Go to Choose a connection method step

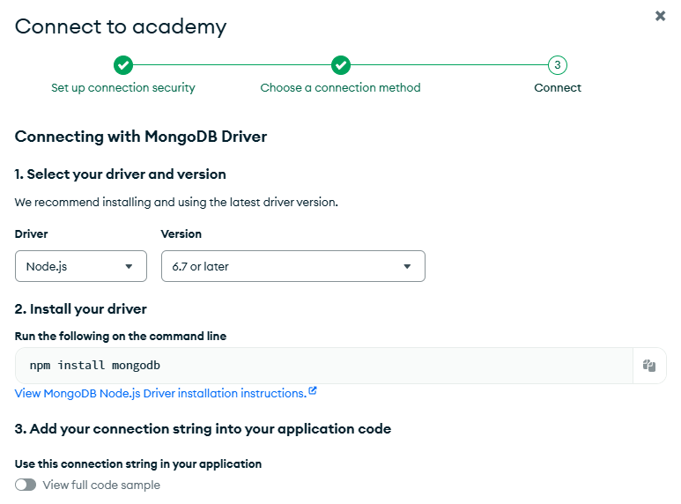340,88
